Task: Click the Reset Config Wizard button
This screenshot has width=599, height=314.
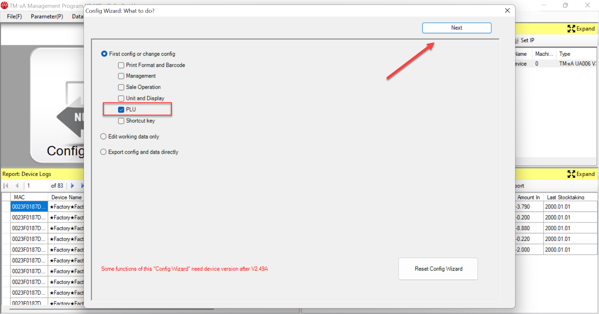Action: [438, 269]
